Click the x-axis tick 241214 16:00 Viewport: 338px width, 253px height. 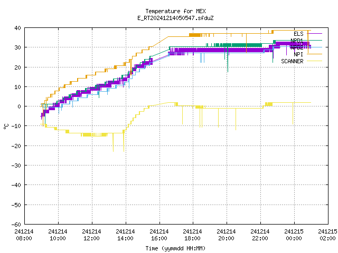pyautogui.click(x=159, y=235)
